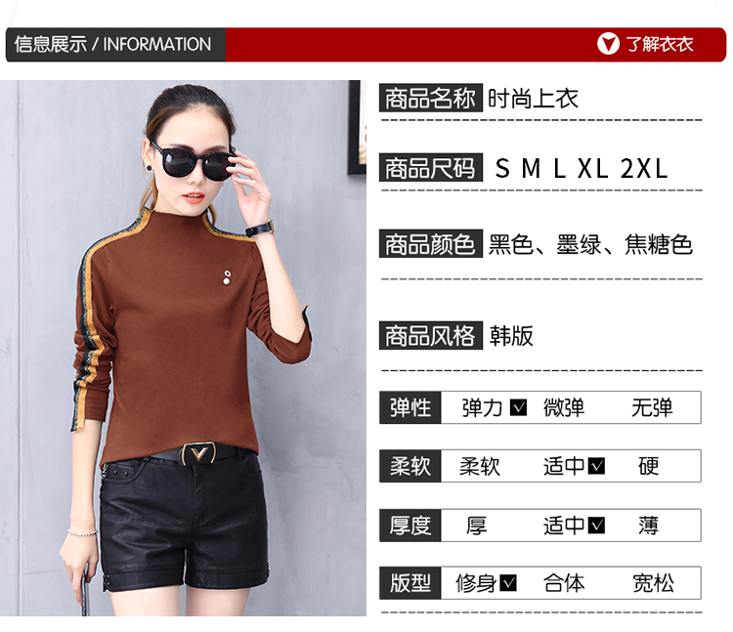Choose the 合体 fit option
The image size is (733, 632).
click(564, 583)
